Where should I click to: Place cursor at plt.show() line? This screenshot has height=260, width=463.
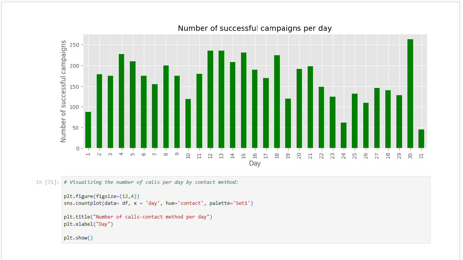pos(78,238)
